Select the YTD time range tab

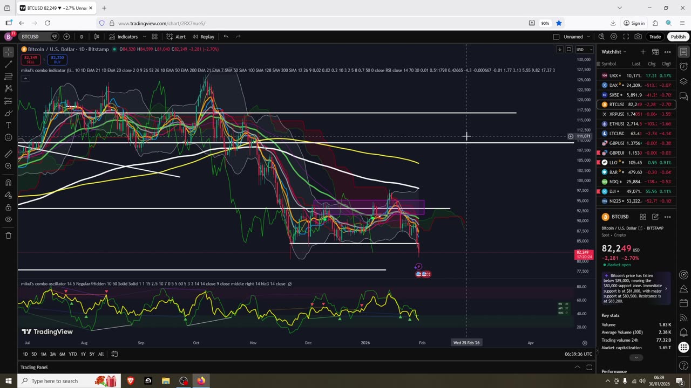[73, 354]
